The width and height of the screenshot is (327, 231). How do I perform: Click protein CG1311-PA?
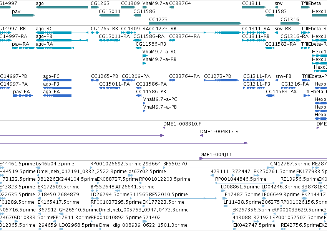[x=257, y=76]
